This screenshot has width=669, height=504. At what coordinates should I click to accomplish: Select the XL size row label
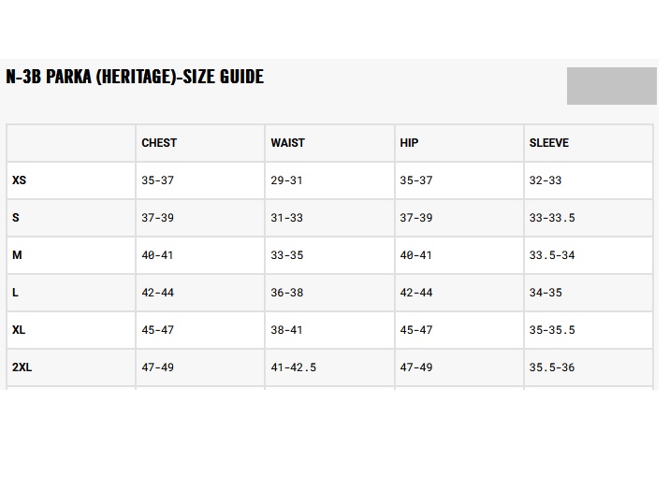pyautogui.click(x=19, y=330)
